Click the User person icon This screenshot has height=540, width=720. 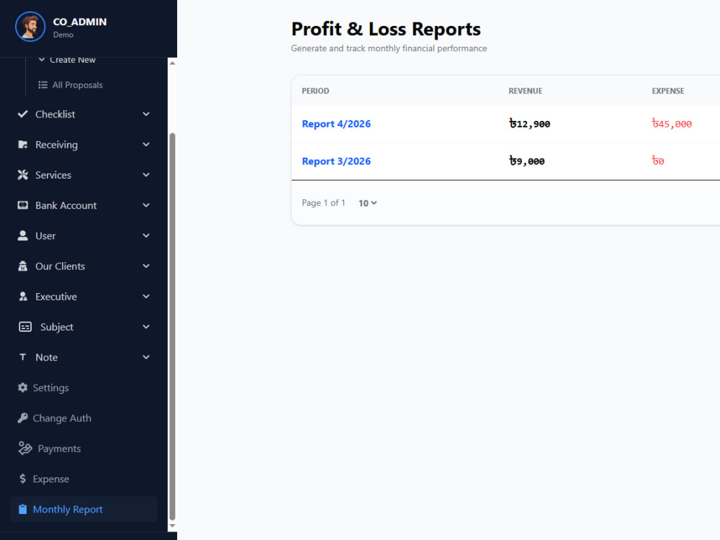(x=22, y=235)
